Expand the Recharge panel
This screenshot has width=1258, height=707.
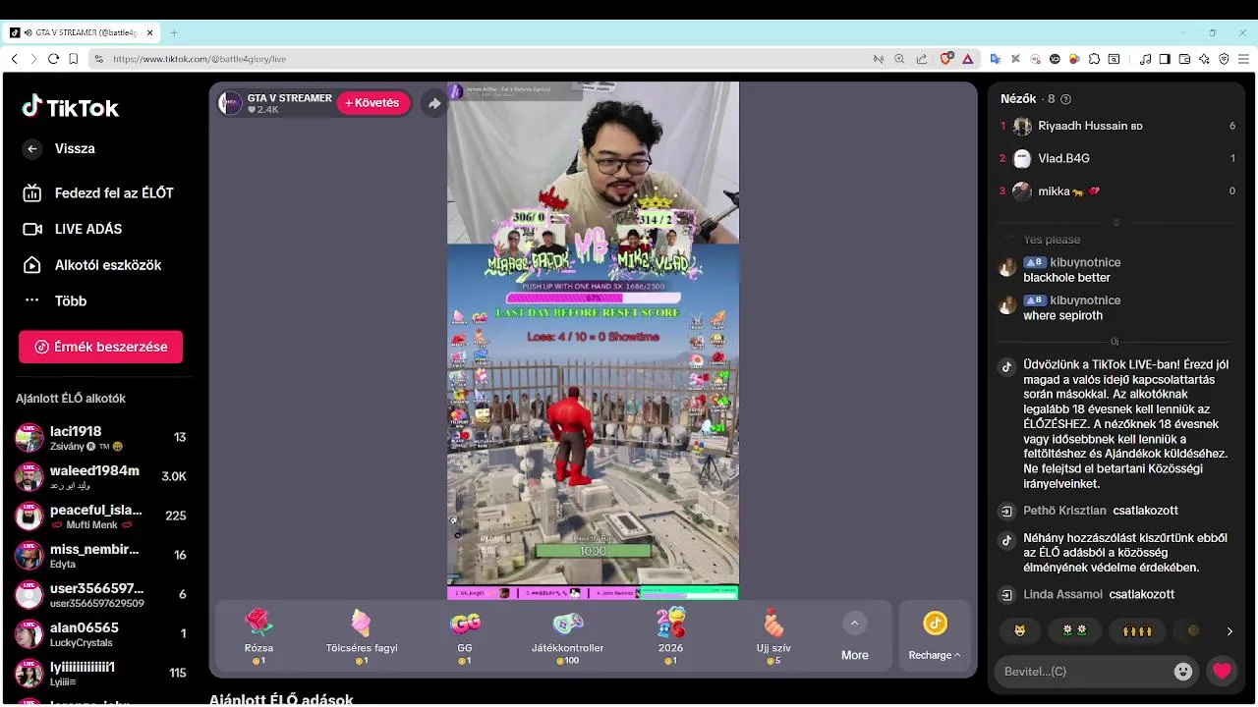pos(935,636)
